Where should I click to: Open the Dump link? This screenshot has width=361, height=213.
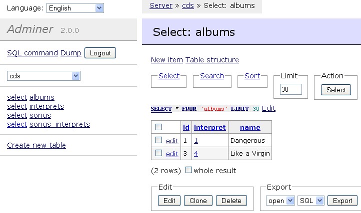pyautogui.click(x=71, y=53)
